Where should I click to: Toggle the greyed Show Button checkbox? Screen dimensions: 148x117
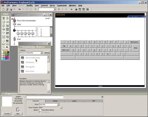(40, 112)
